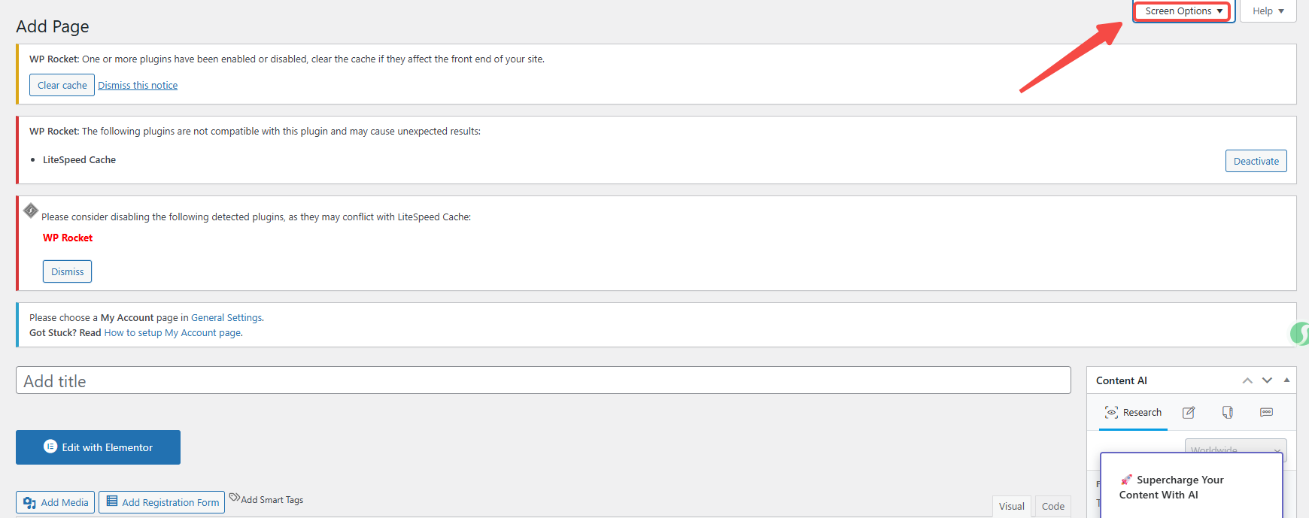The height and width of the screenshot is (518, 1309).
Task: Click the LiteSpeed diamond icon in notice
Action: (x=31, y=211)
